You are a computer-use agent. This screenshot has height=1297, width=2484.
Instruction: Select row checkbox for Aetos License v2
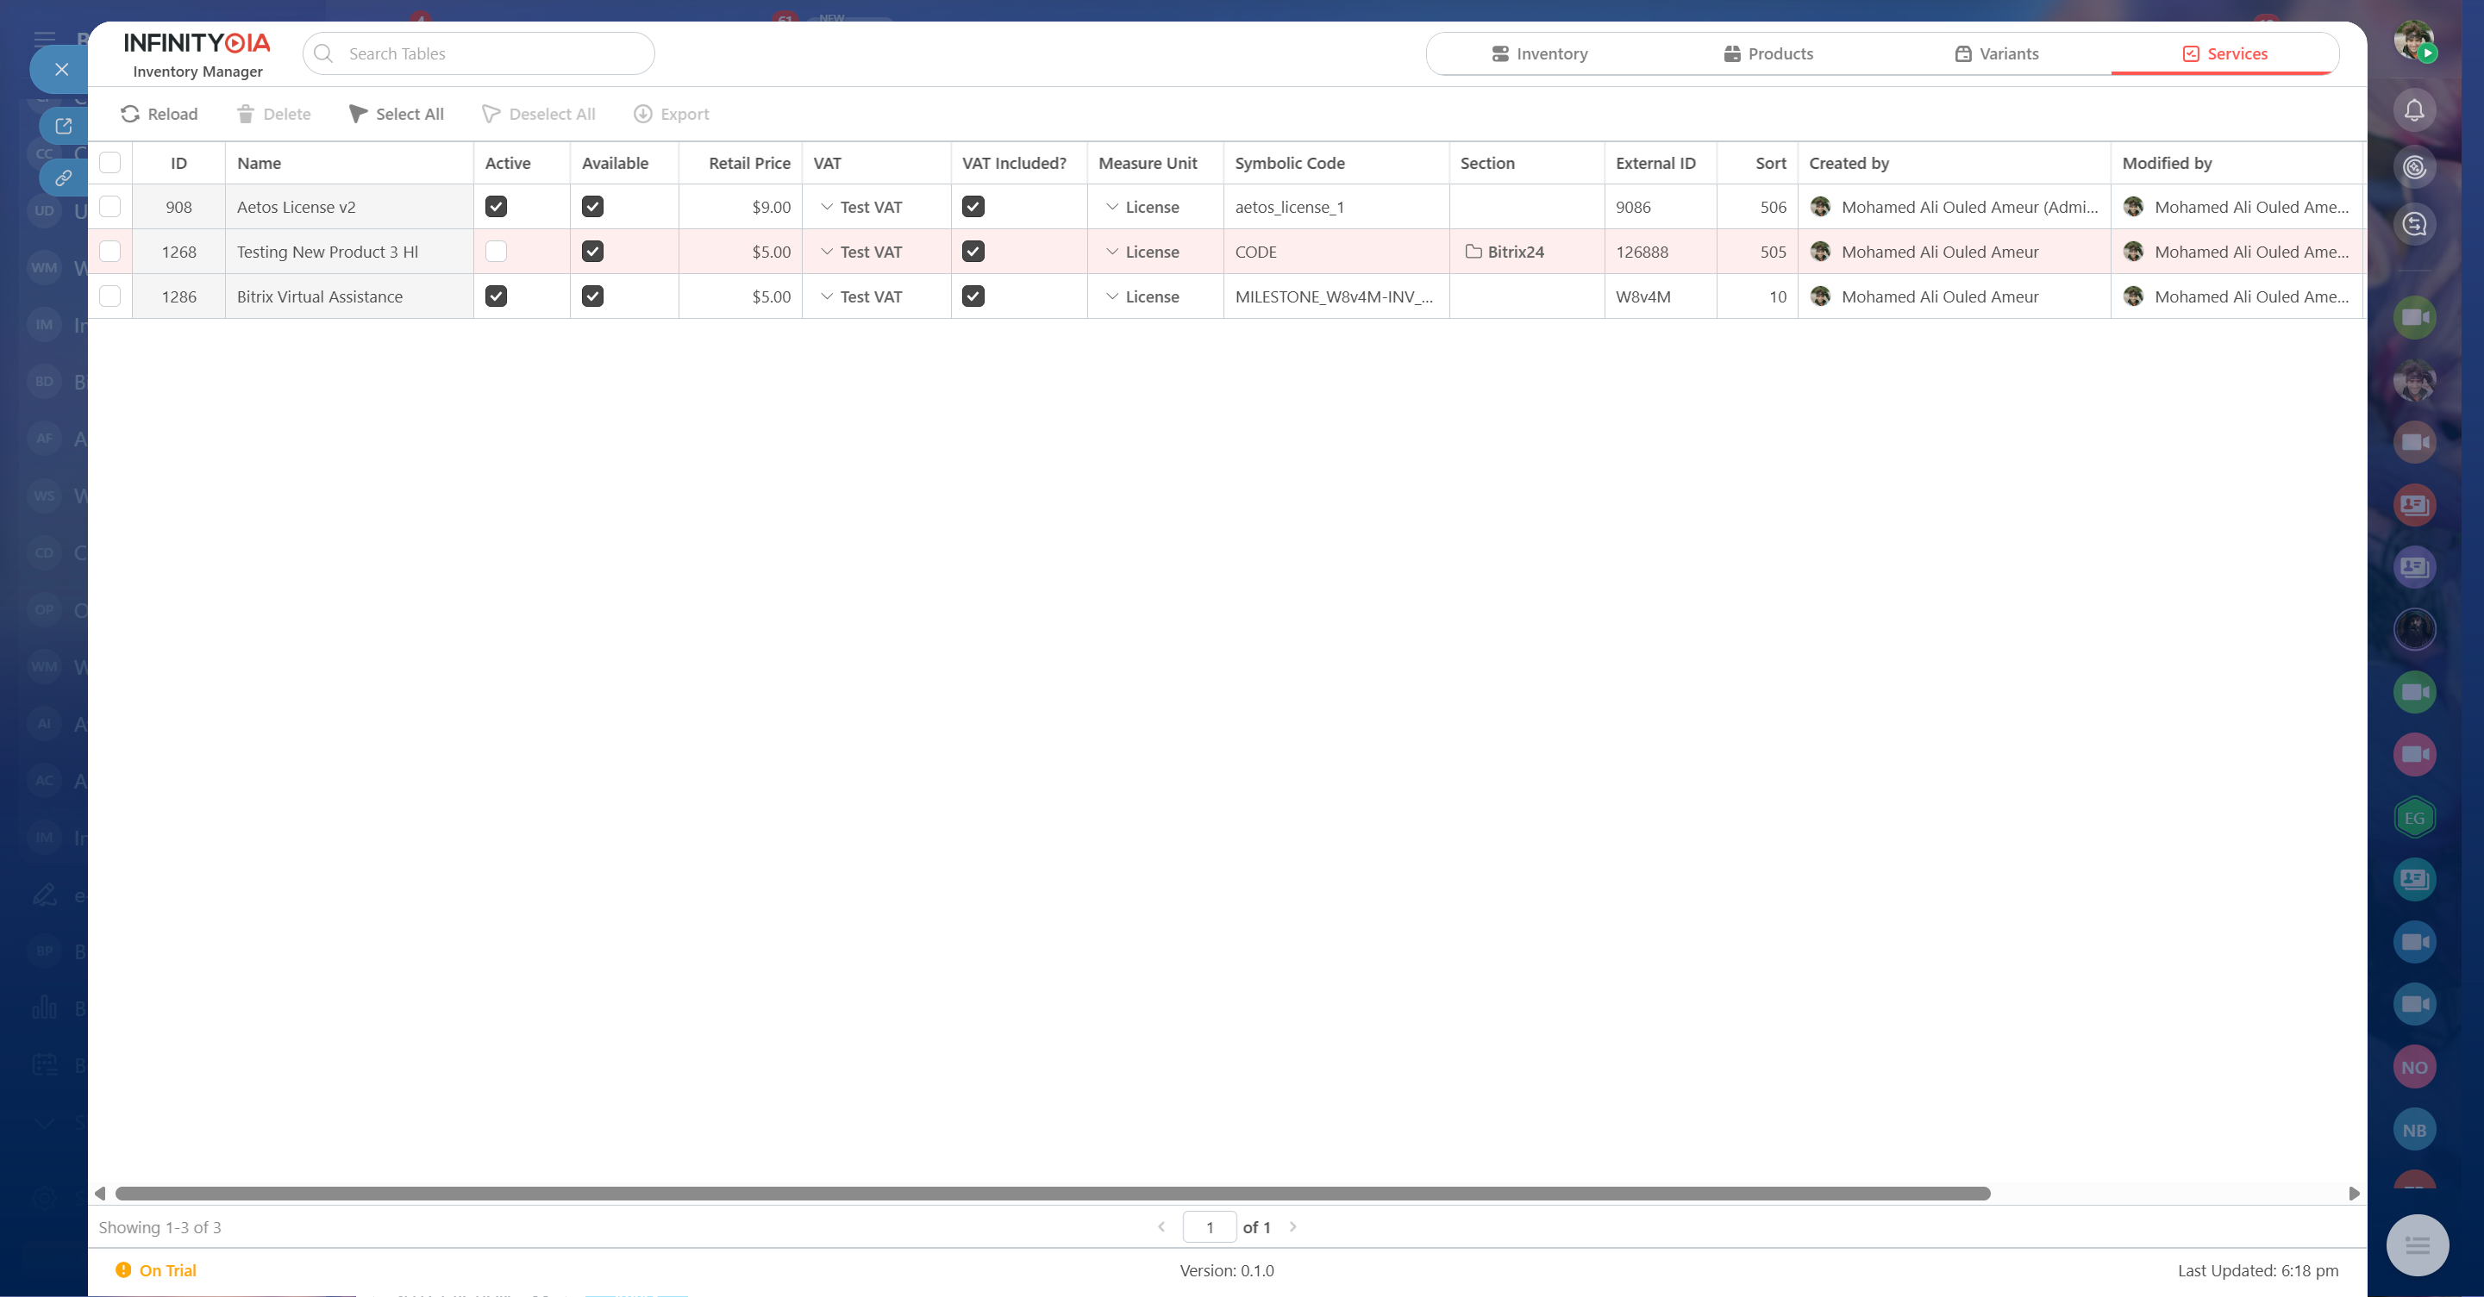point(109,206)
